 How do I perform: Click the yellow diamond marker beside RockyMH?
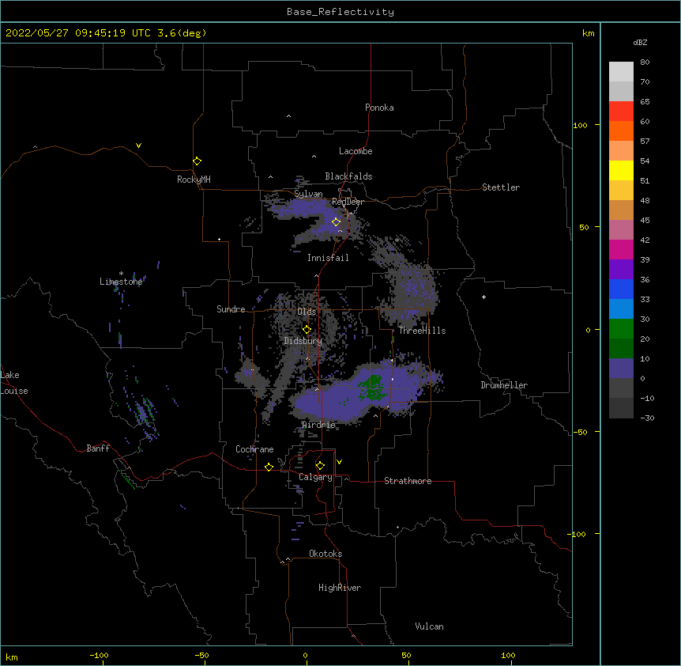point(197,161)
